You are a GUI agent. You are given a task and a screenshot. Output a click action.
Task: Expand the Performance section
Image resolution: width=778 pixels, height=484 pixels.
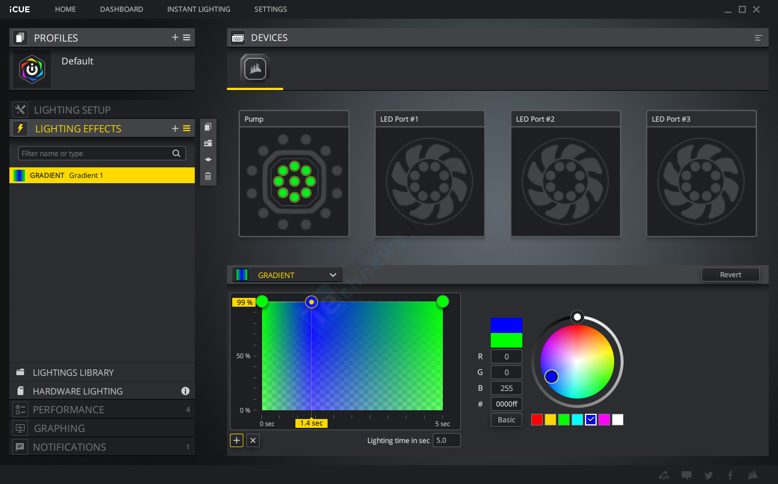click(x=102, y=410)
